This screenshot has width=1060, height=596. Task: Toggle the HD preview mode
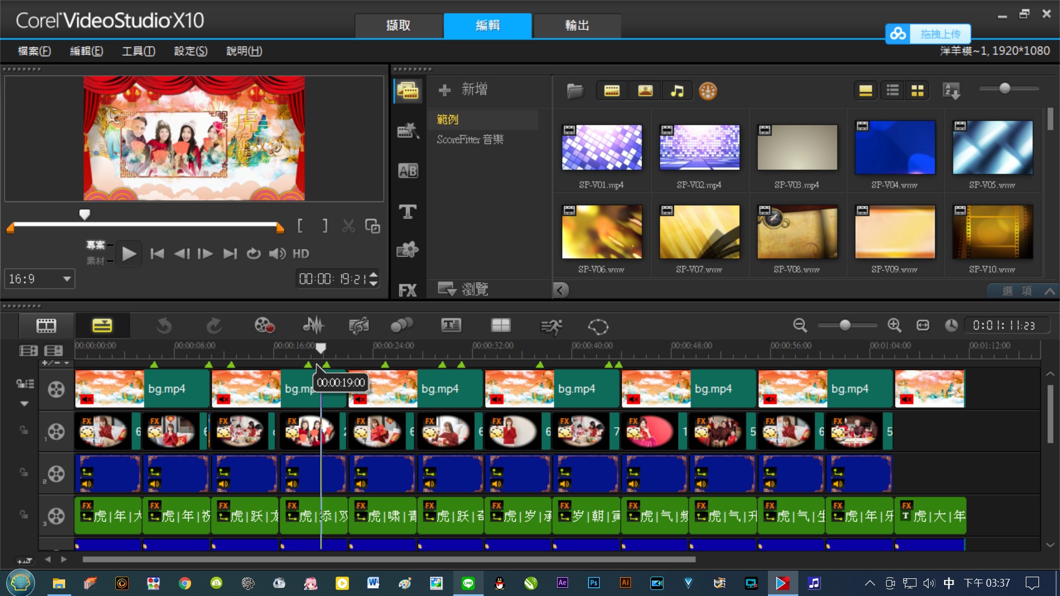301,254
